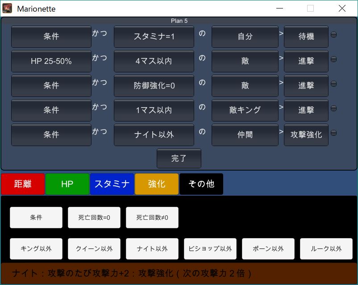Choose the キング以外 option
Image resolution: width=358 pixels, height=285 pixels.
36,249
